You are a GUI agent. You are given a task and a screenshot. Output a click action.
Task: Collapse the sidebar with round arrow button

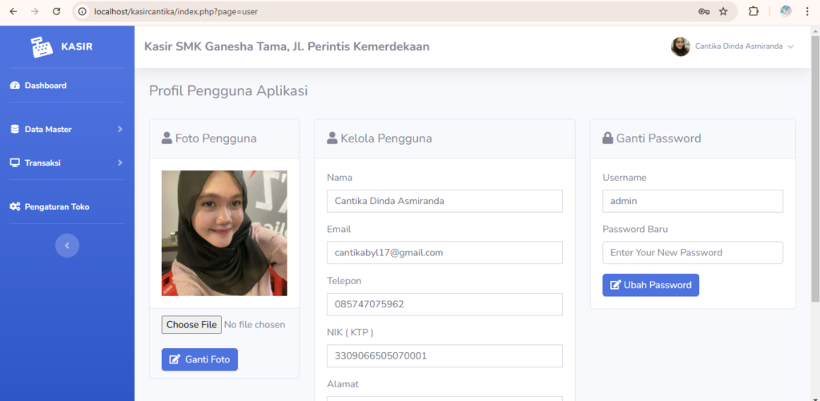coord(67,245)
